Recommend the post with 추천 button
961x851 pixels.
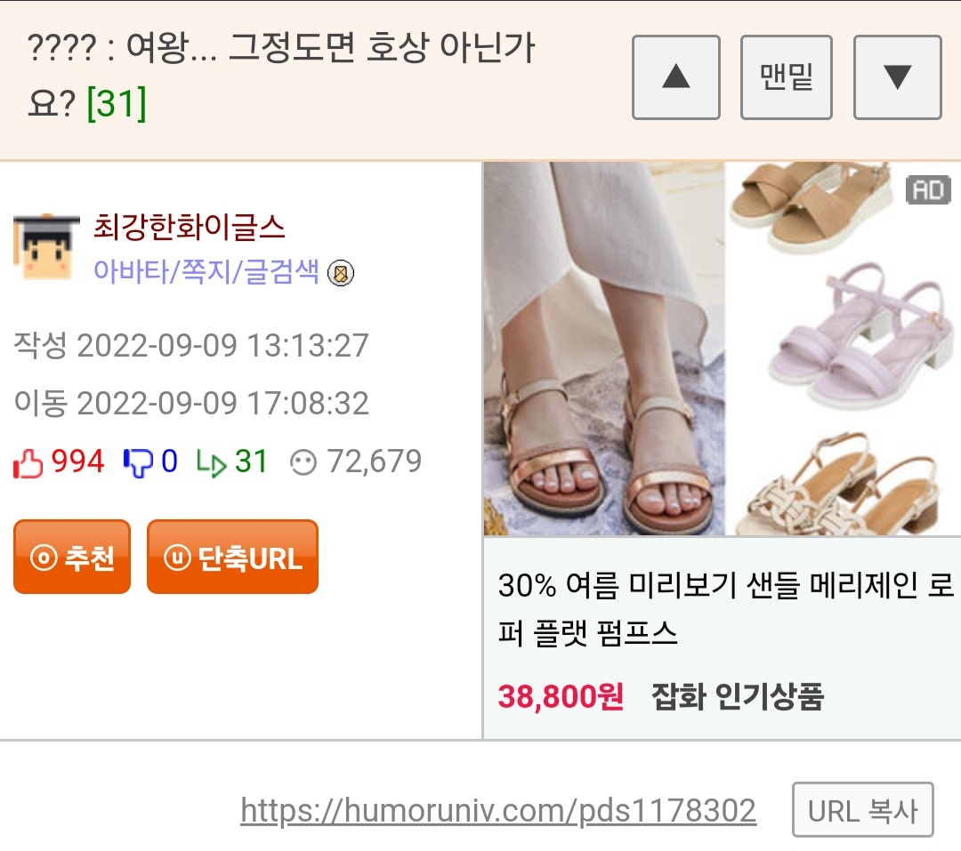[x=72, y=557]
